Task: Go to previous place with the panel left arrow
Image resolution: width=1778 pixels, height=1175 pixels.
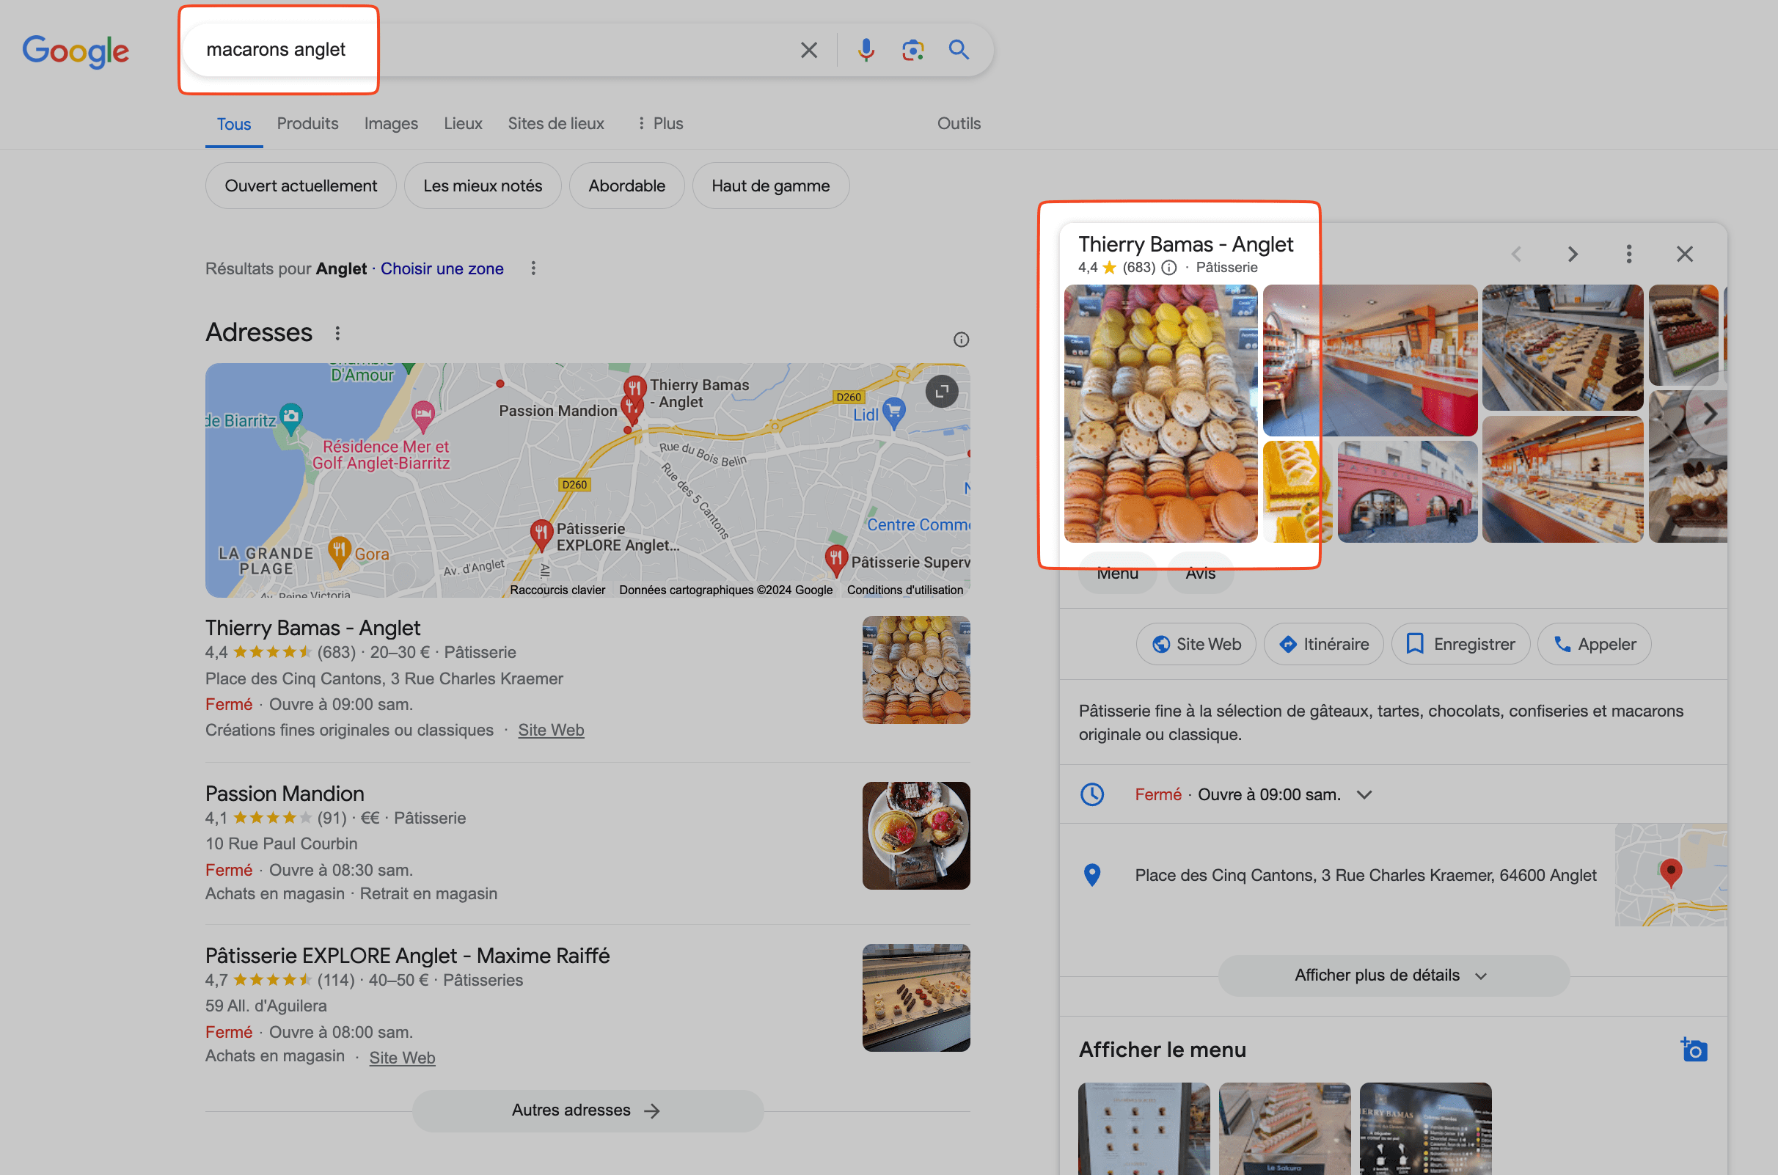Action: [x=1516, y=254]
